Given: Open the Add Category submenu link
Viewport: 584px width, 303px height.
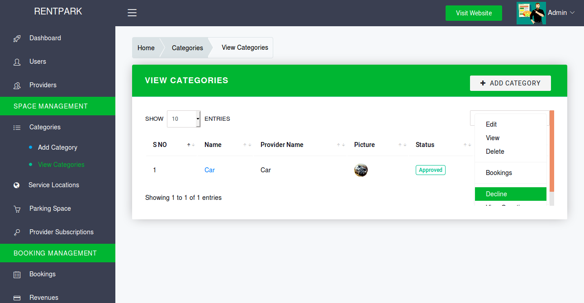Looking at the screenshot, I should (57, 147).
